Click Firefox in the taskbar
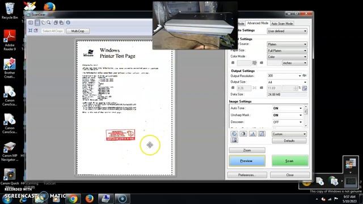Viewport: 363px width, 204px height. click(90, 199)
